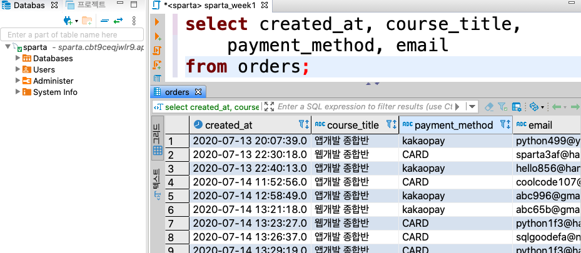Click the kakaopay cell in row 3
Screen dimensions: 581x253
click(455, 168)
